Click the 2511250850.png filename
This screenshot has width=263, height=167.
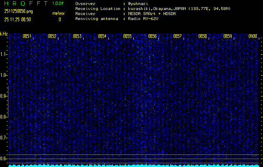(18, 11)
